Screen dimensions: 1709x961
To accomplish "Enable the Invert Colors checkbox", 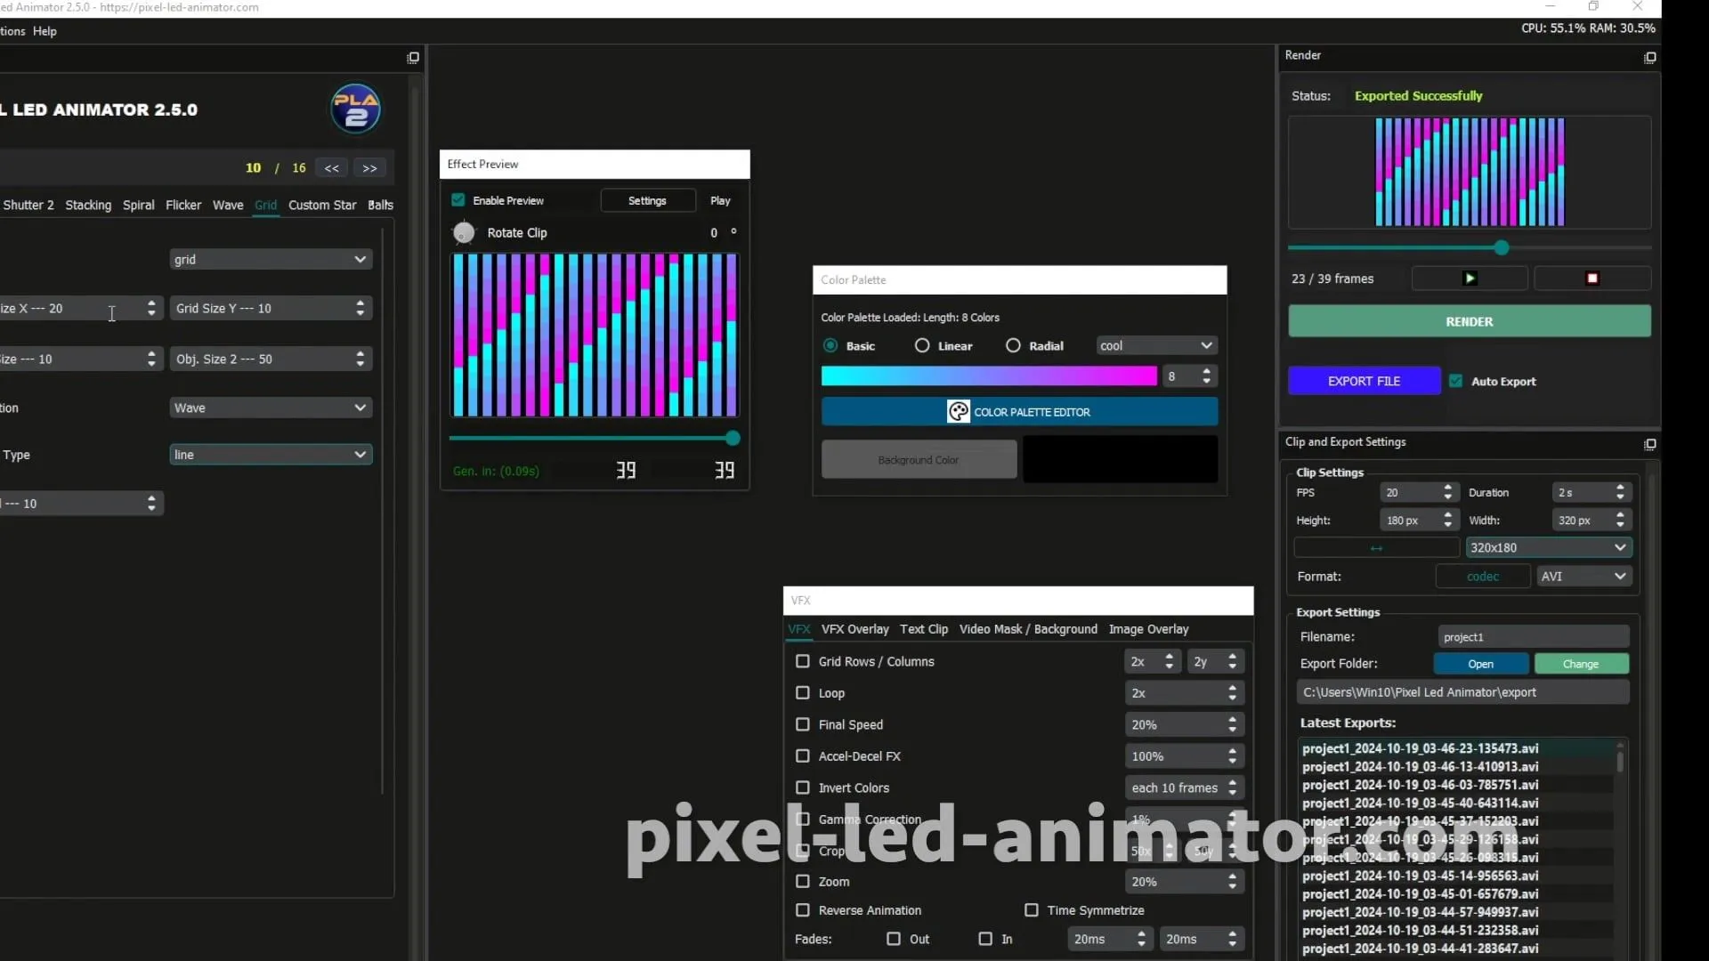I will coord(803,787).
